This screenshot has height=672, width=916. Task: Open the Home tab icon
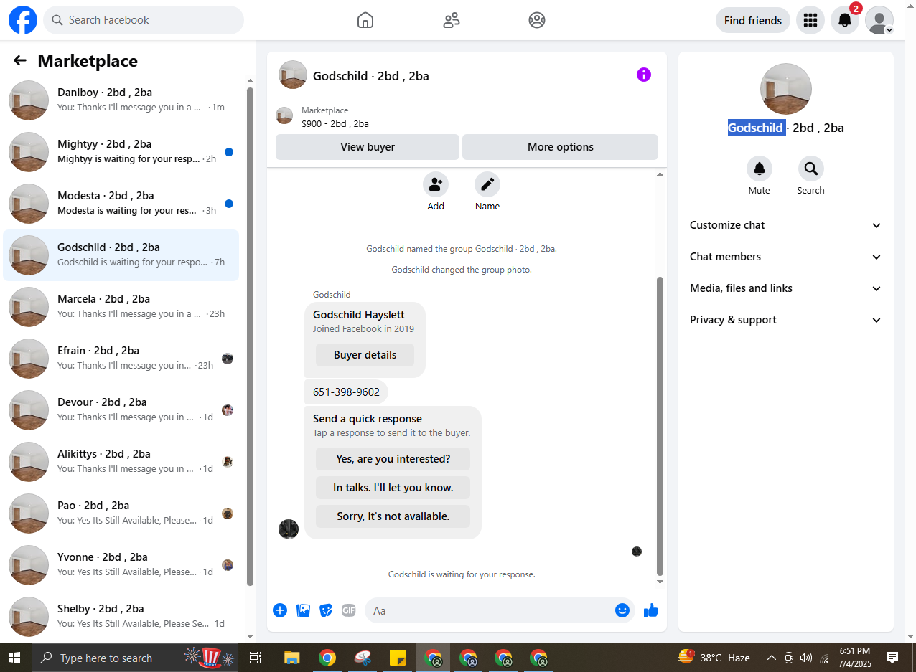365,20
